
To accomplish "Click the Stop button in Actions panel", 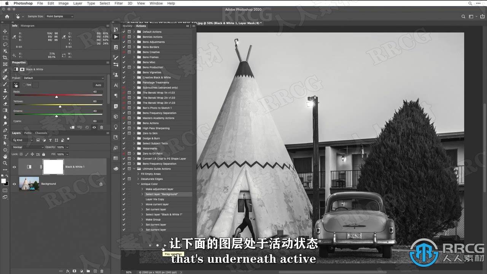I will [x=150, y=245].
